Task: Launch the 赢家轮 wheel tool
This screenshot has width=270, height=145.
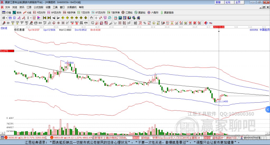Action: 140,13
